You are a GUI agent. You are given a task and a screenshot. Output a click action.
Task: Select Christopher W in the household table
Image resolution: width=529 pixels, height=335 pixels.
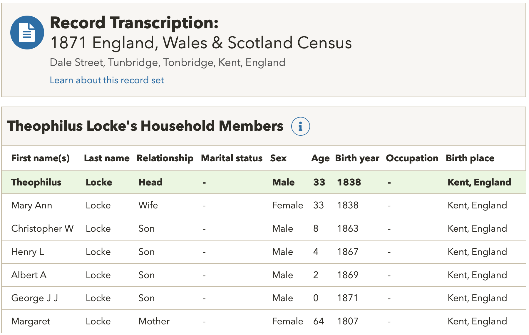click(42, 228)
